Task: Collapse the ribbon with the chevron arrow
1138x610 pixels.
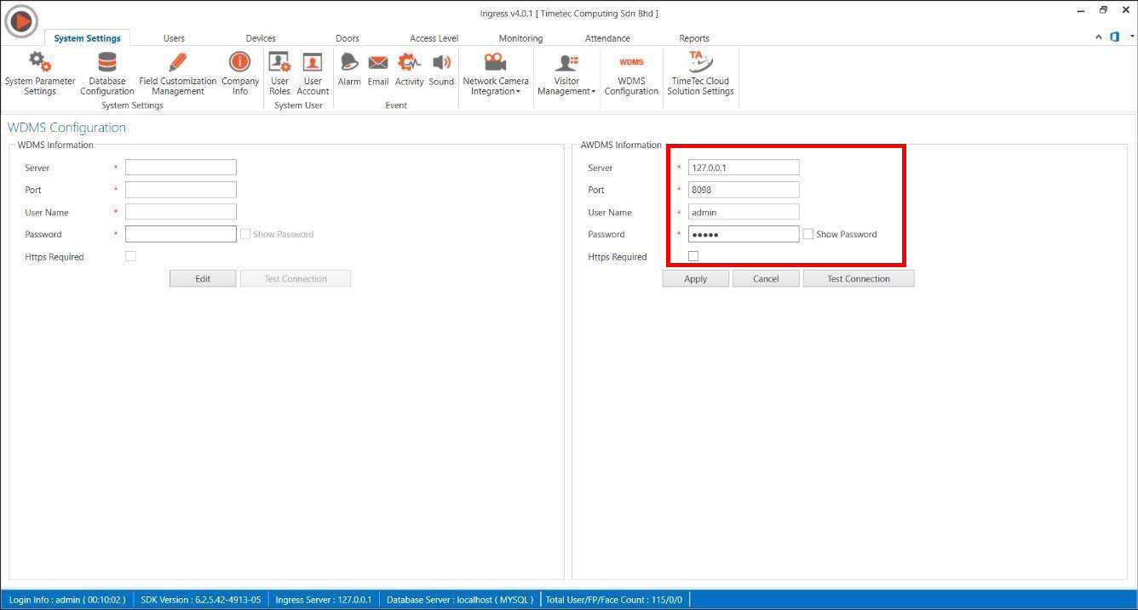Action: (1099, 37)
